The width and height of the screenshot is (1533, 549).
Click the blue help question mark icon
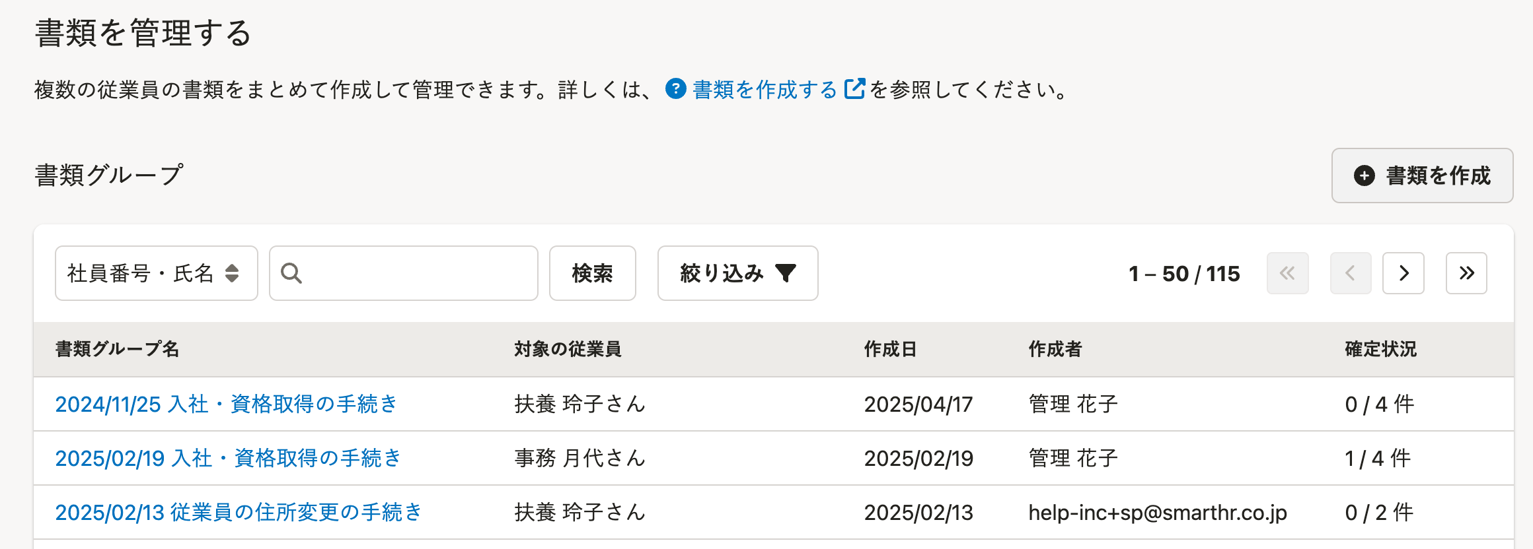(675, 88)
